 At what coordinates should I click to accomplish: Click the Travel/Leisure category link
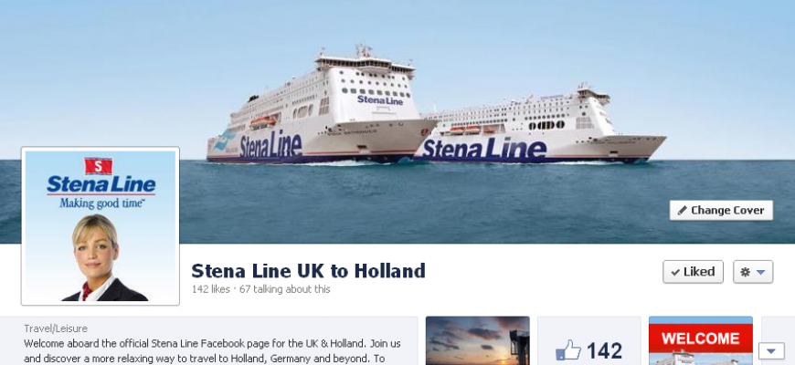pos(56,328)
